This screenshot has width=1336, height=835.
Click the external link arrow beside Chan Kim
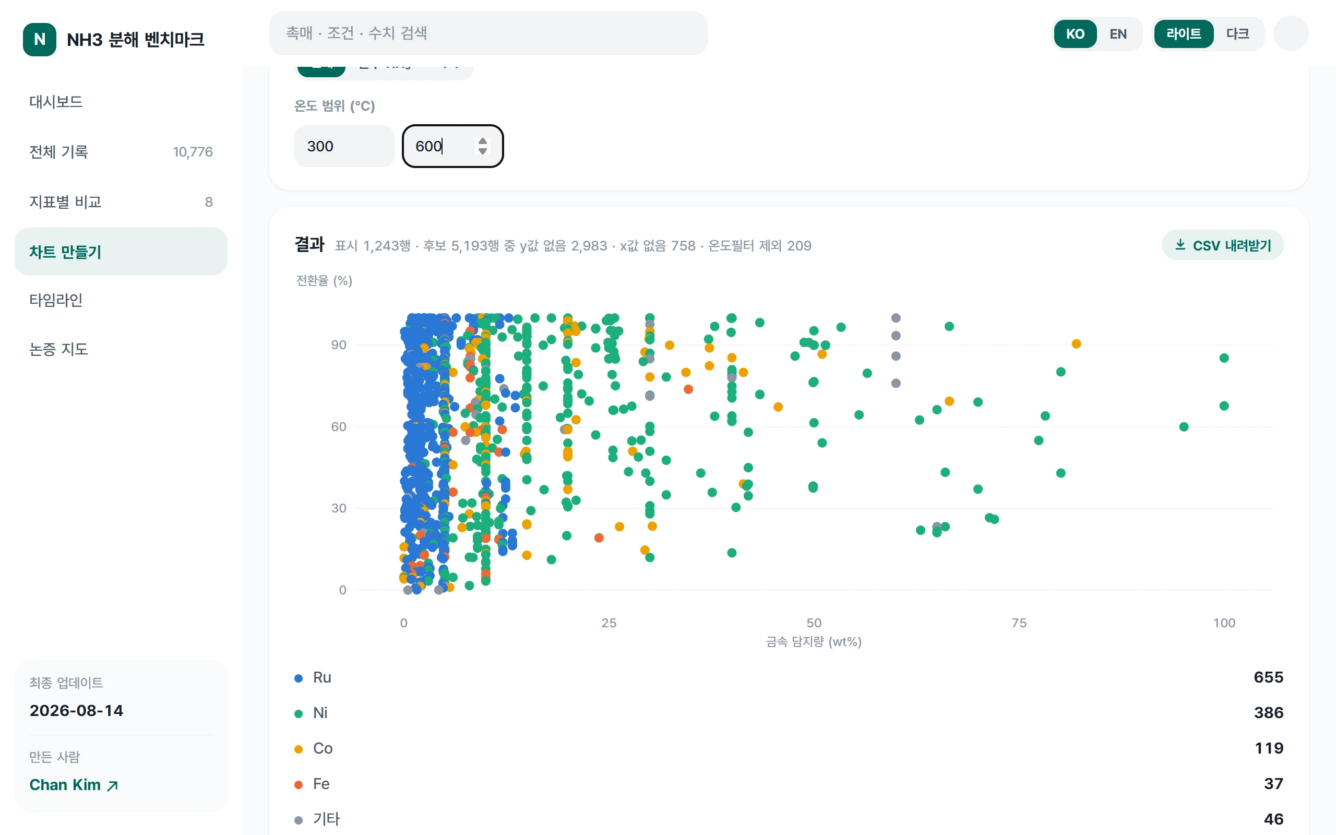pos(113,785)
